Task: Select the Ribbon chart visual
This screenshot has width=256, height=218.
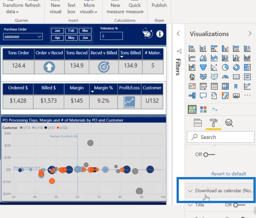Action: 247,58
